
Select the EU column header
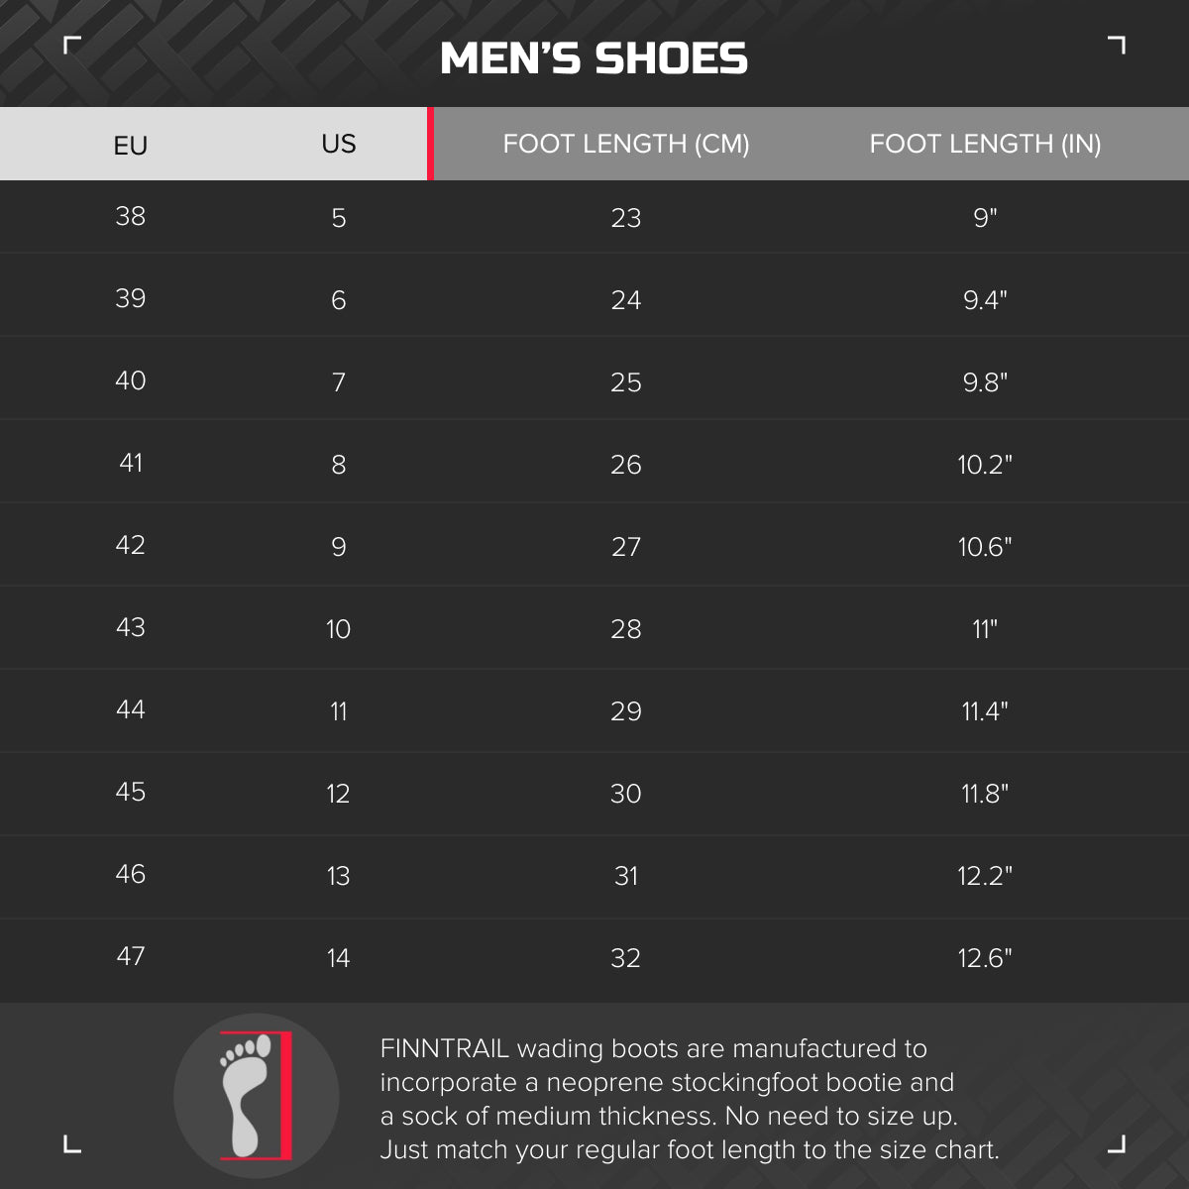click(x=131, y=146)
